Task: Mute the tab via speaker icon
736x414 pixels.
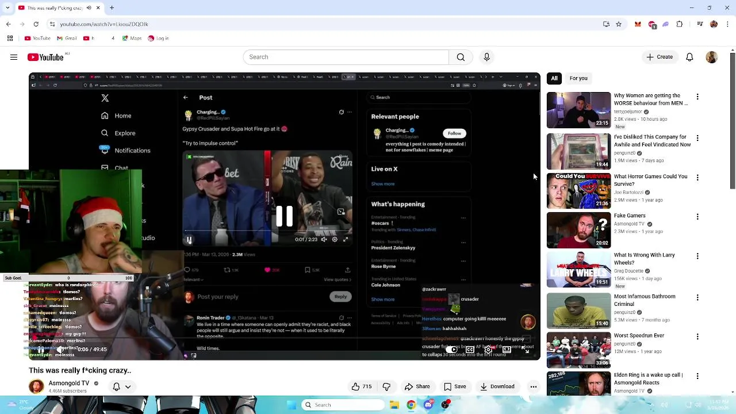Action: coord(89,8)
